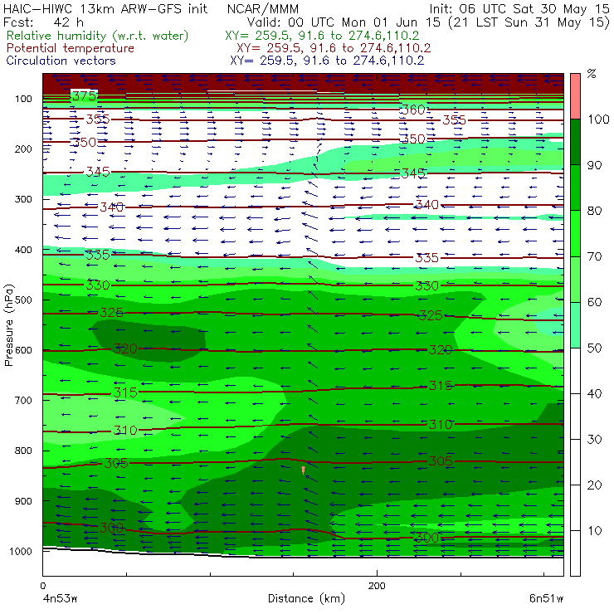Select the blue XY coordinates line
This screenshot has height=614, width=614.
point(327,61)
